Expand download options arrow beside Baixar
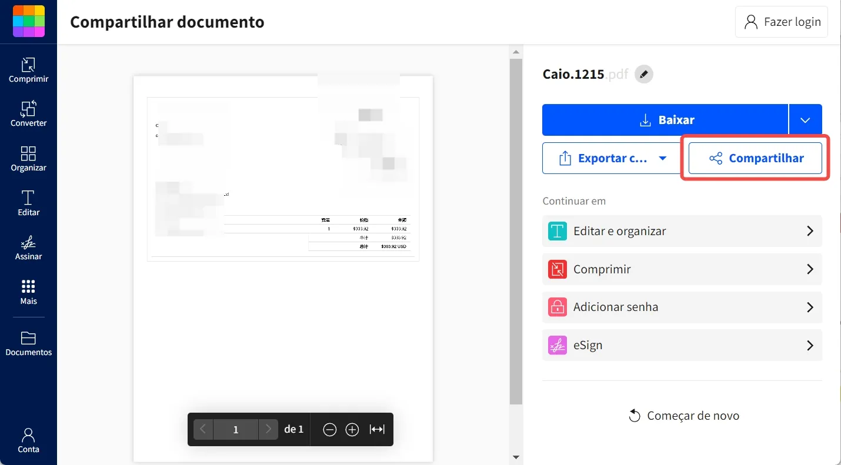This screenshot has height=465, width=841. pyautogui.click(x=805, y=120)
